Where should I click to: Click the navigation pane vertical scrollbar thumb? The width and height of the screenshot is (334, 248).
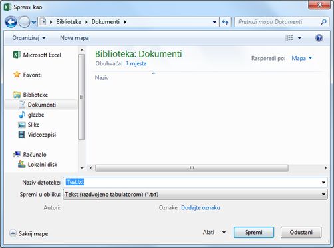[x=82, y=97]
